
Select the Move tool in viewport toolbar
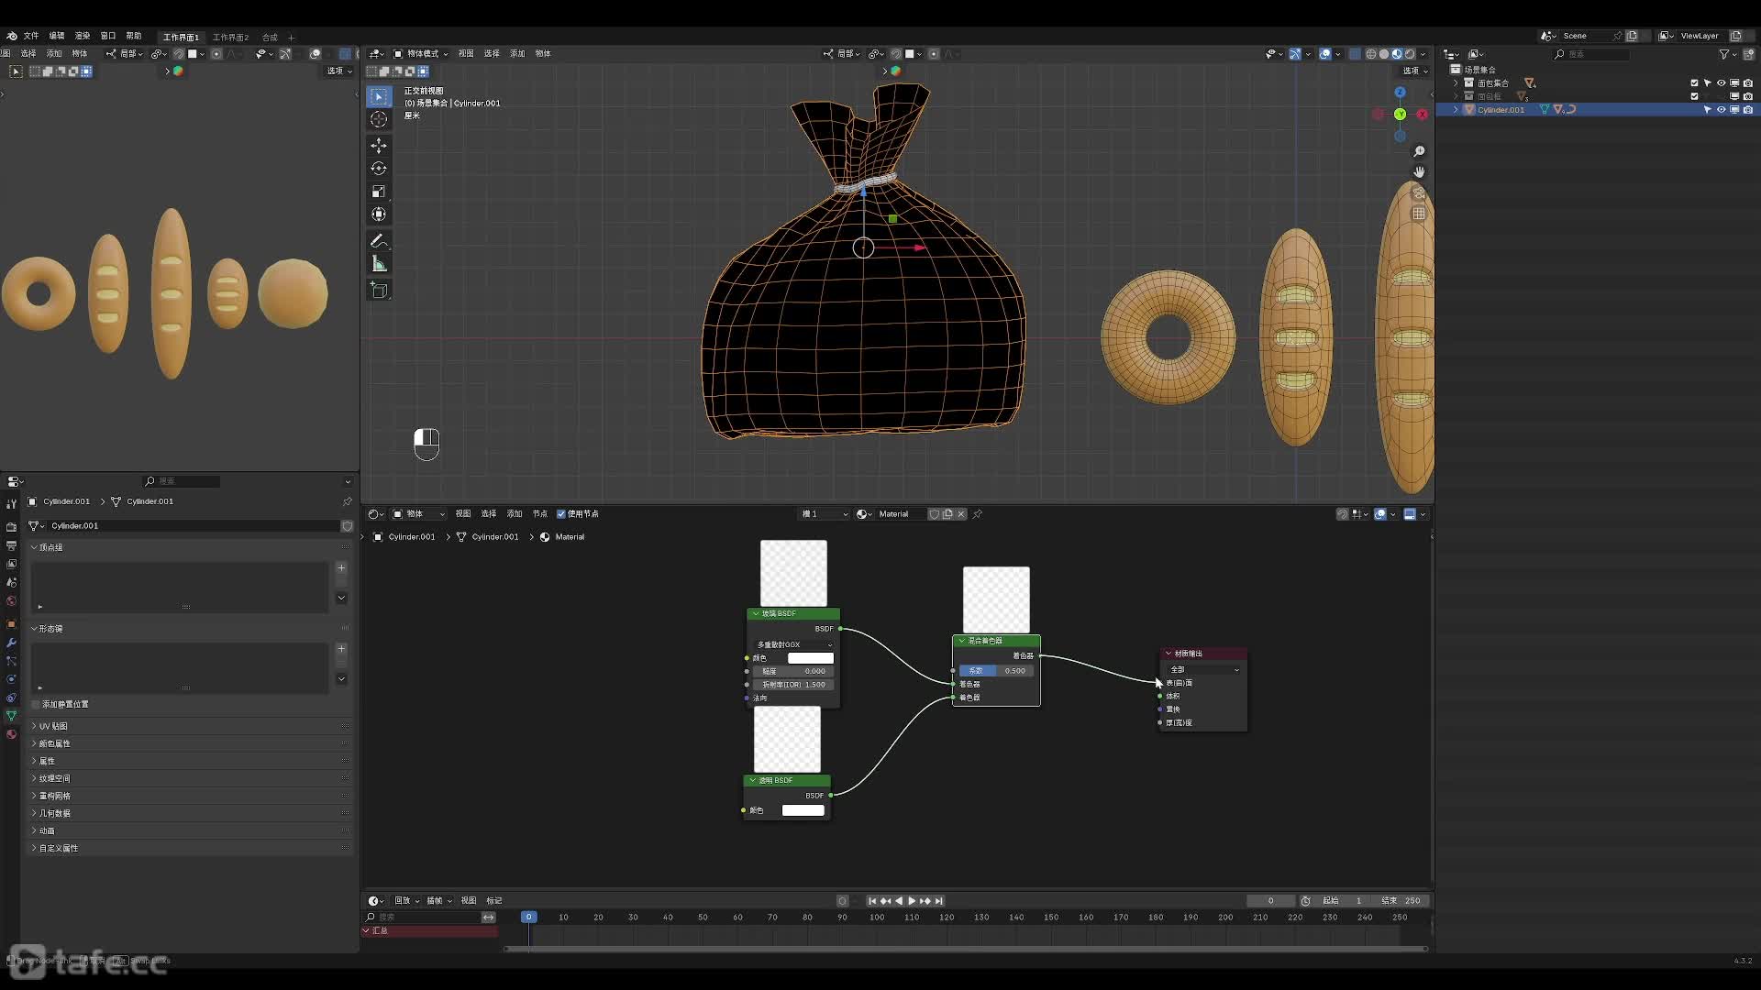click(x=379, y=146)
